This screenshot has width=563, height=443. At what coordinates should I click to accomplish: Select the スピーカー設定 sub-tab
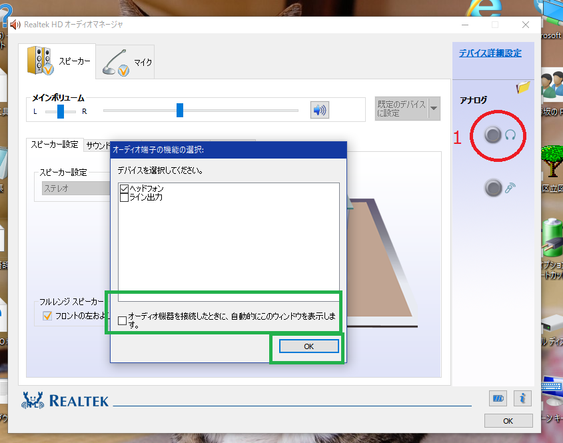coord(55,145)
